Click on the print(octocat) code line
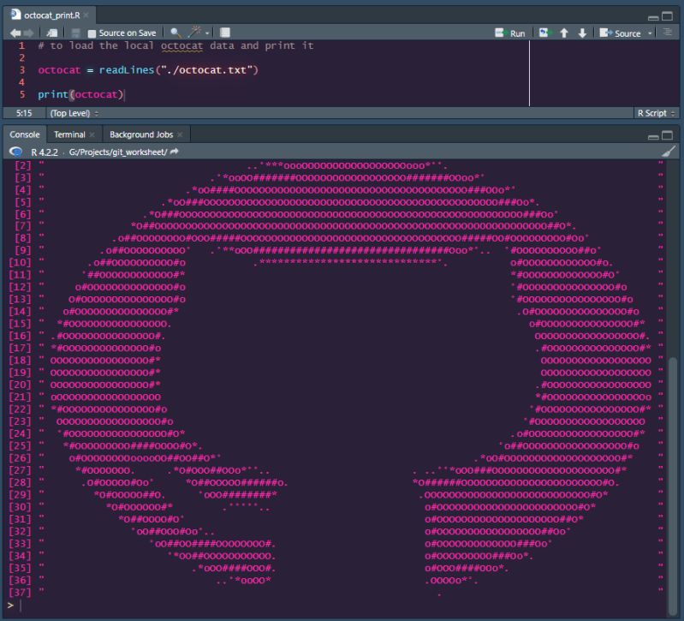The height and width of the screenshot is (621, 684). (x=80, y=94)
